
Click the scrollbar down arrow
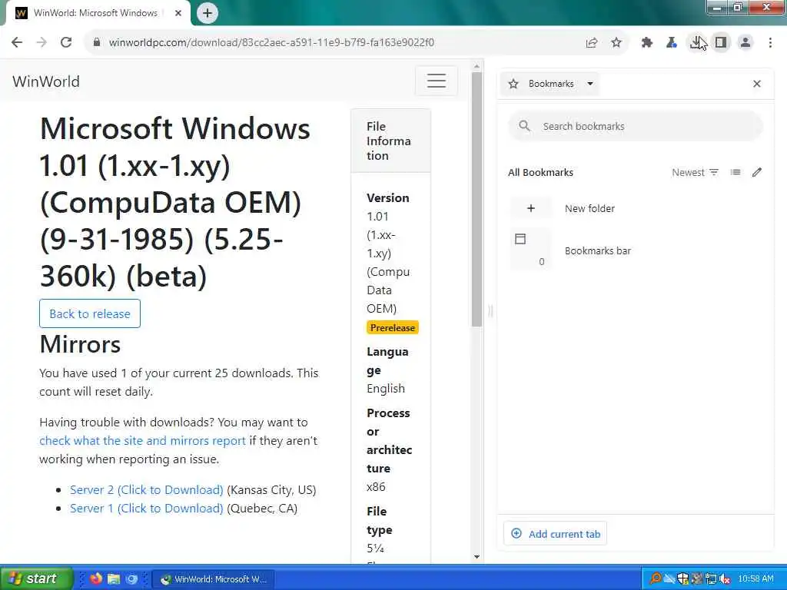(477, 557)
